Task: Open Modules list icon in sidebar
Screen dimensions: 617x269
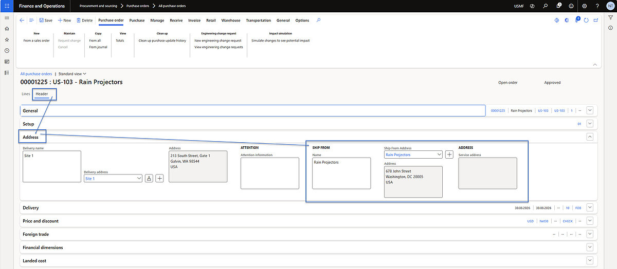Action: click(x=7, y=72)
